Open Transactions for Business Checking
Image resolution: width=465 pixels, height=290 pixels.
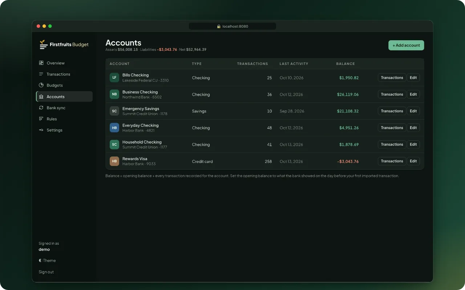[392, 94]
